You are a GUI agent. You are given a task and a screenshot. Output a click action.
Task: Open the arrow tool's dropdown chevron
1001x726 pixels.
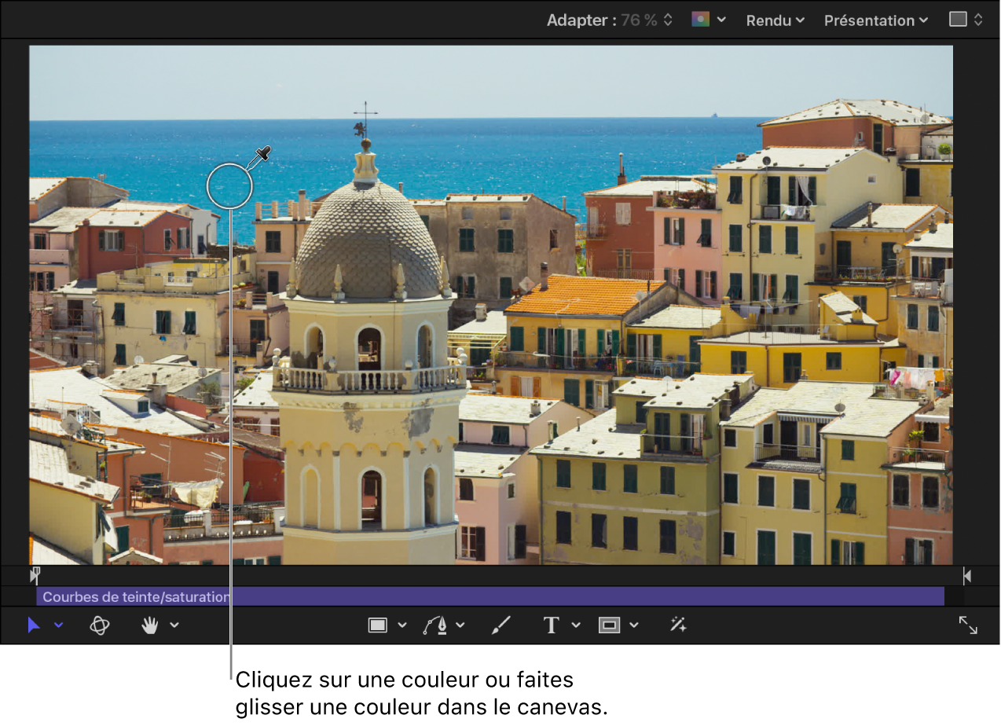click(58, 625)
